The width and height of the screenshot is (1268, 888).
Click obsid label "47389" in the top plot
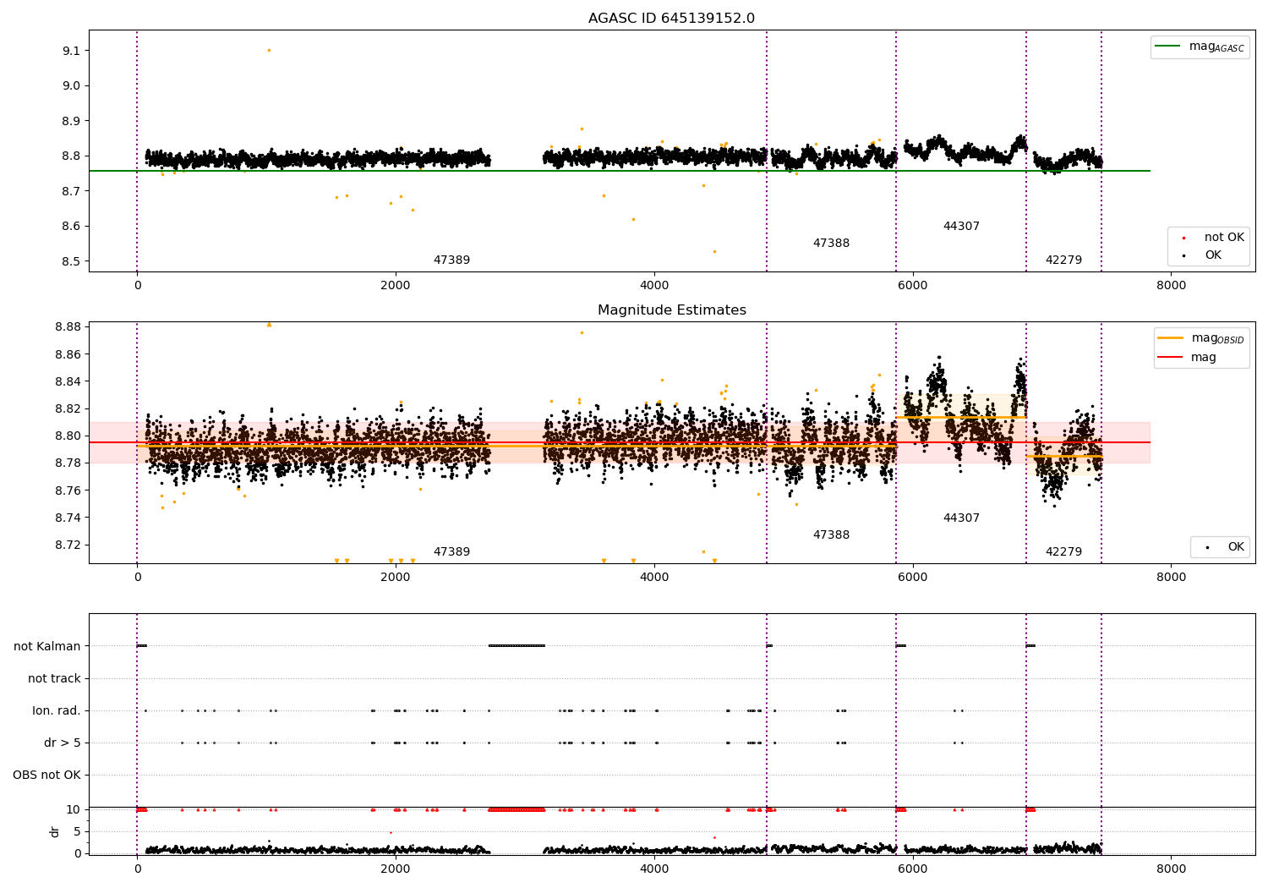click(451, 260)
